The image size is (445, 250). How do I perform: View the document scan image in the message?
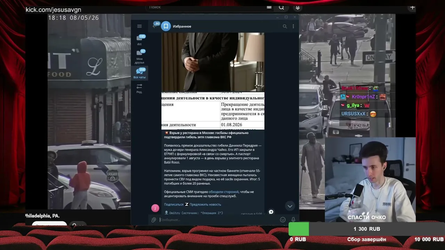213,110
